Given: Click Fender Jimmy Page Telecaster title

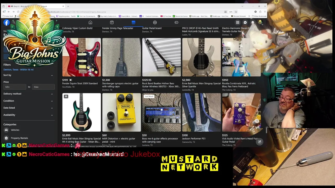Looking at the screenshot, I should click(x=118, y=28).
